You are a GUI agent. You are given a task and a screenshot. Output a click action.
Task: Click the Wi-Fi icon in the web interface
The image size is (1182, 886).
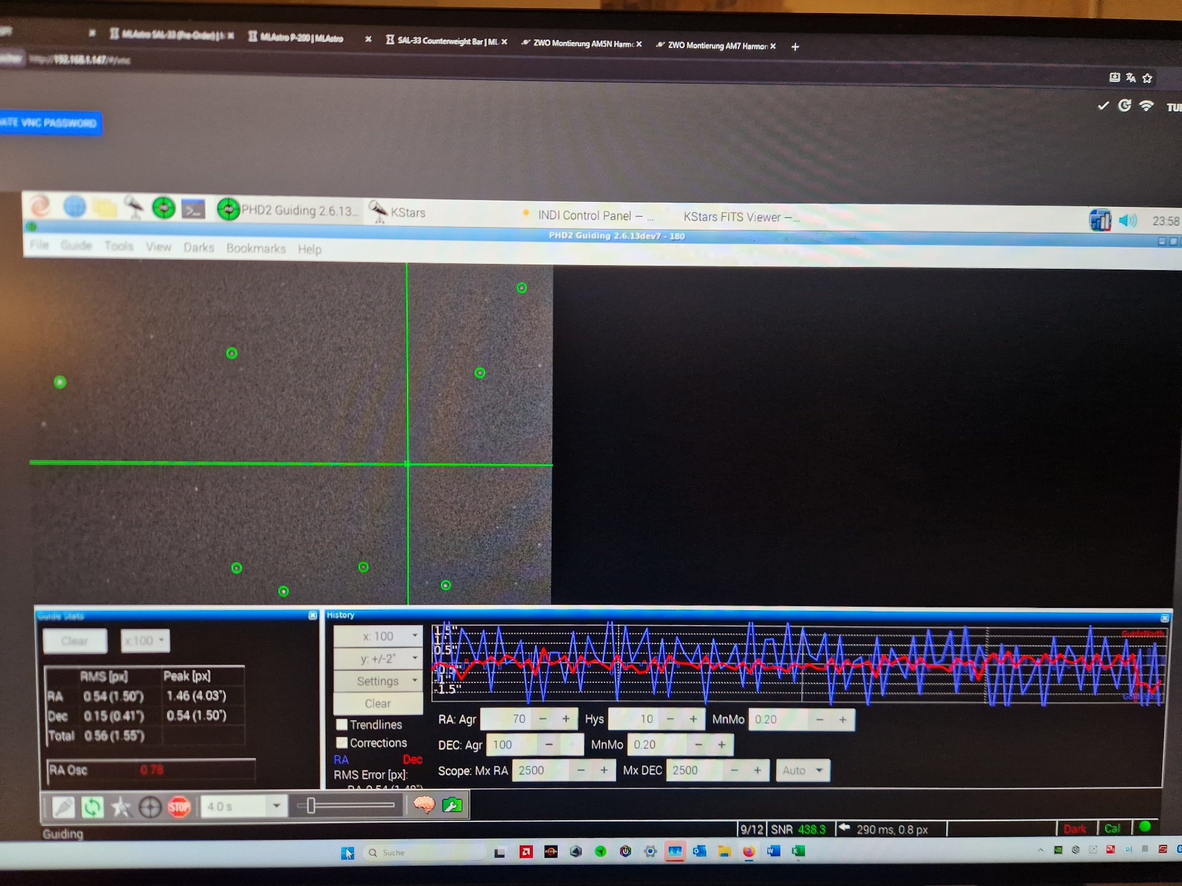point(1146,106)
